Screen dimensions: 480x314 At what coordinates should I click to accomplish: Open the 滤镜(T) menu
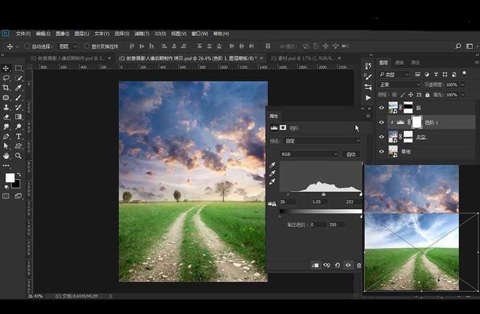(x=142, y=34)
